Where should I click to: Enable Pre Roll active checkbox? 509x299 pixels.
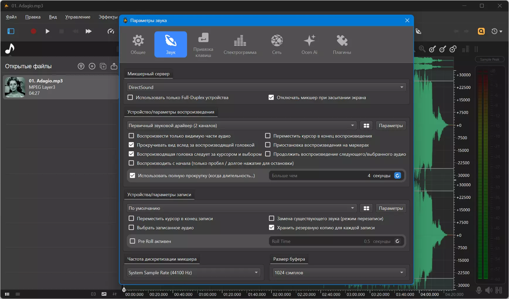pyautogui.click(x=132, y=241)
